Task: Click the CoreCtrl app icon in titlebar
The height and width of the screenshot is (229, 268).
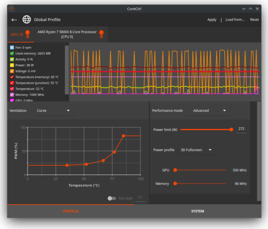Action: pyautogui.click(x=11, y=8)
